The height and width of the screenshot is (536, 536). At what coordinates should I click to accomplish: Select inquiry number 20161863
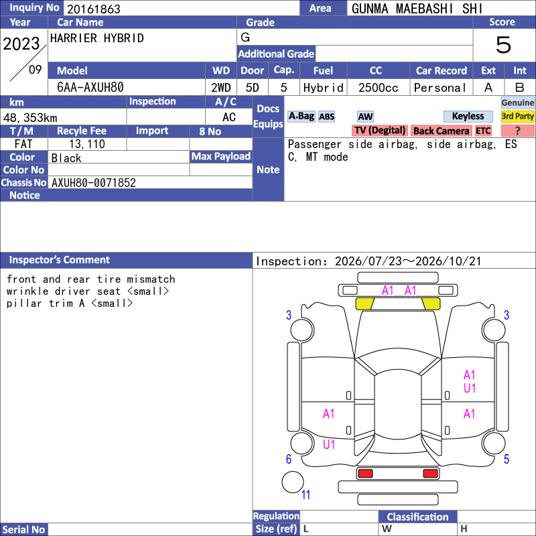coord(94,9)
